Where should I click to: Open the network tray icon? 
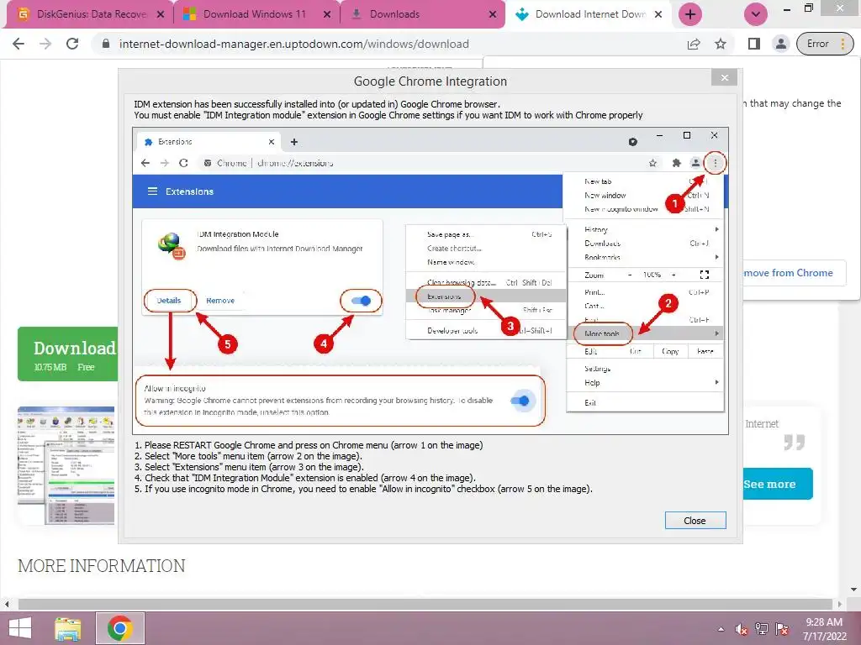coord(762,629)
